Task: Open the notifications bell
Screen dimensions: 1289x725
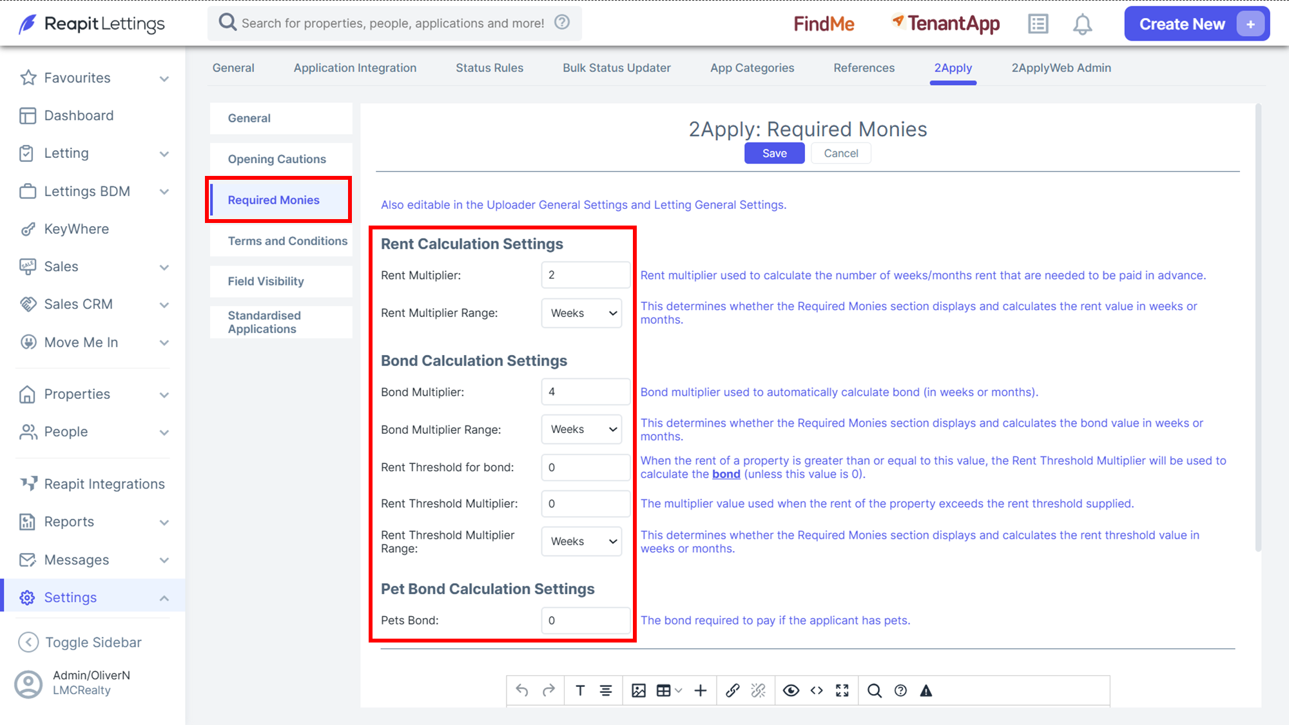Action: 1082,24
